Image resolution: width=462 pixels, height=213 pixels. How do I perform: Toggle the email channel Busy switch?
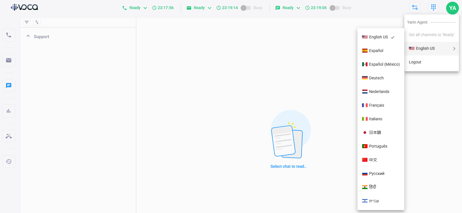[246, 8]
